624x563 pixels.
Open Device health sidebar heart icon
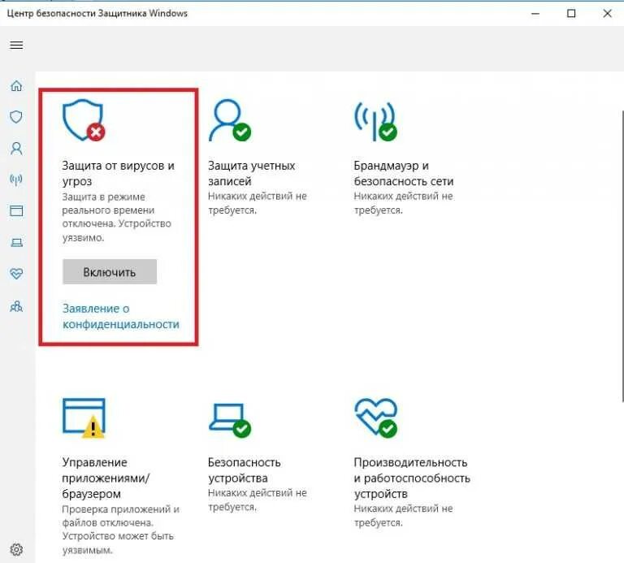(x=16, y=273)
